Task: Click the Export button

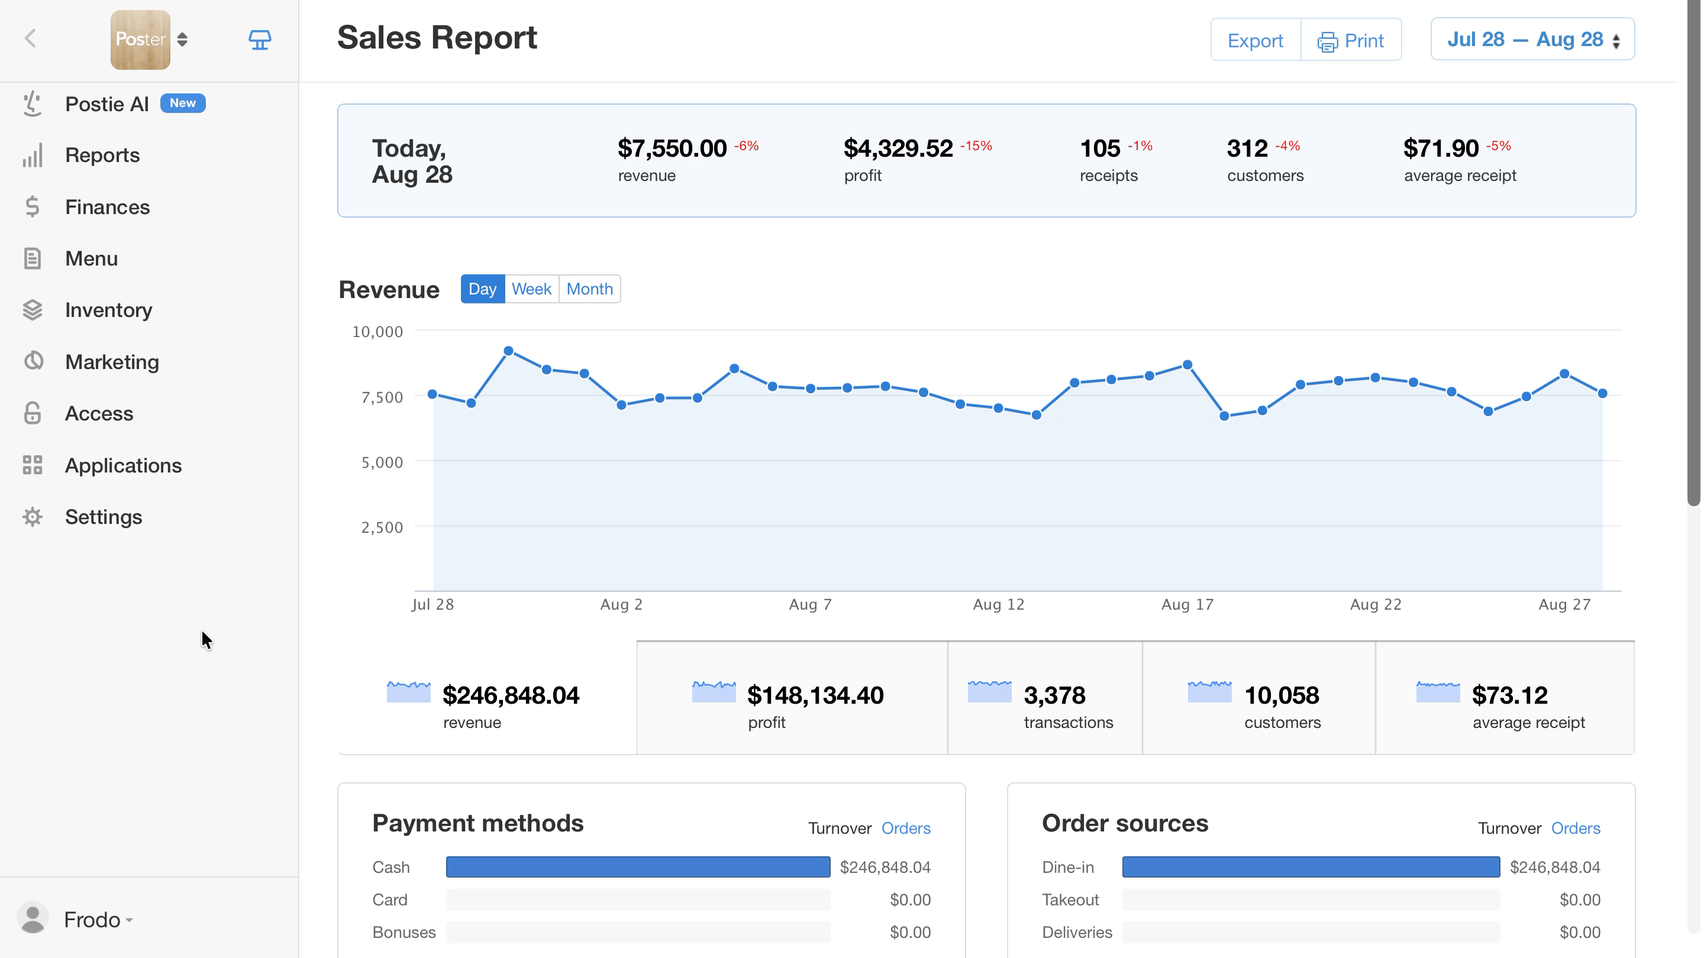Action: (x=1255, y=40)
